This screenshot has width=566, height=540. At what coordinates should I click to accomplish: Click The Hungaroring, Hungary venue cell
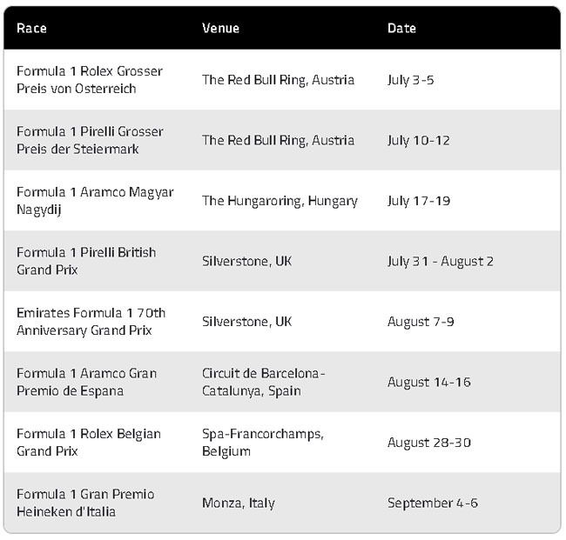click(280, 201)
